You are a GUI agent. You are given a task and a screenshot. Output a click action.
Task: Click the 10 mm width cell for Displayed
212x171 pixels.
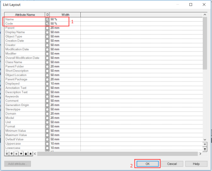coord(65,84)
